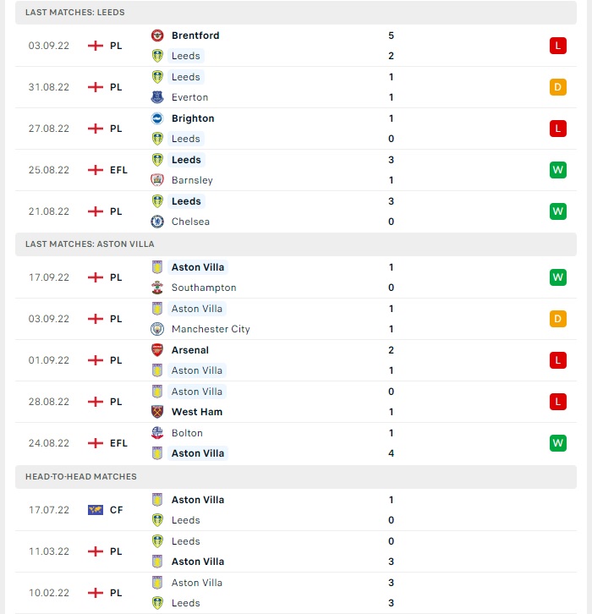
Task: Click the Brentford club crest icon
Action: click(157, 36)
